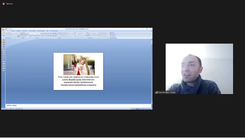Open the font size combo box
This screenshot has width=245, height=138.
click(x=39, y=34)
